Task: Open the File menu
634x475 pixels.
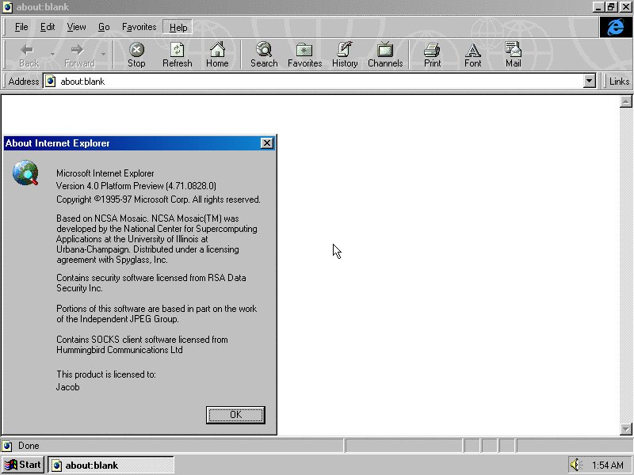Action: [21, 27]
